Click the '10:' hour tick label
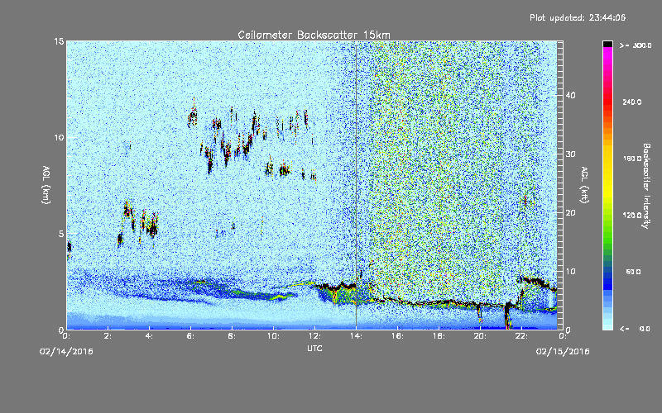 tap(274, 336)
